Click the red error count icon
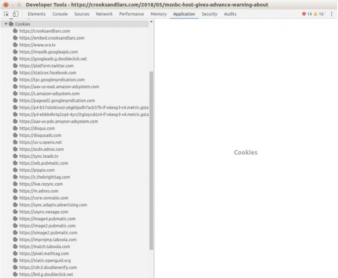Image resolution: width=338 pixels, height=278 pixels. (x=304, y=14)
